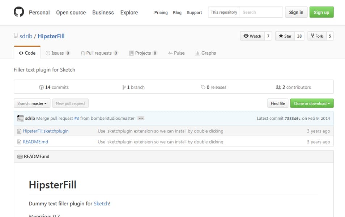Click the README.md file icon in list

(x=20, y=142)
